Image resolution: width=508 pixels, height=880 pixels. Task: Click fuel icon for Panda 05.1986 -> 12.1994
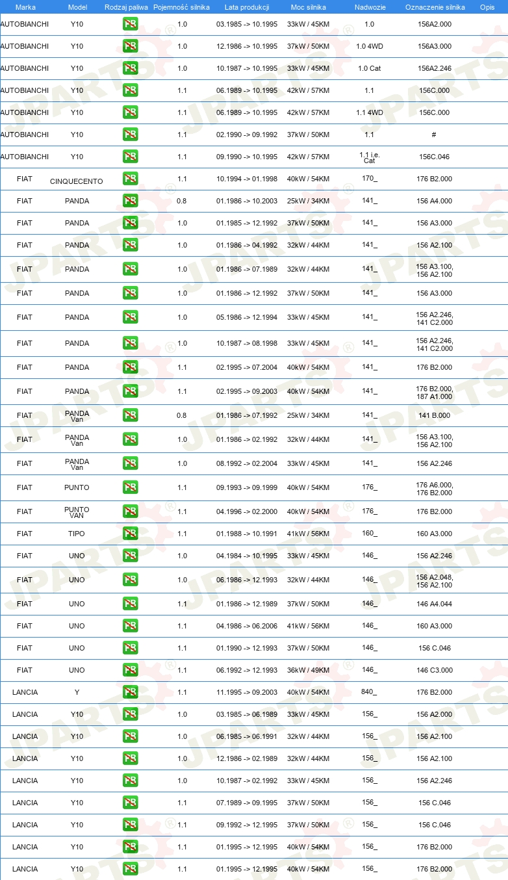130,318
